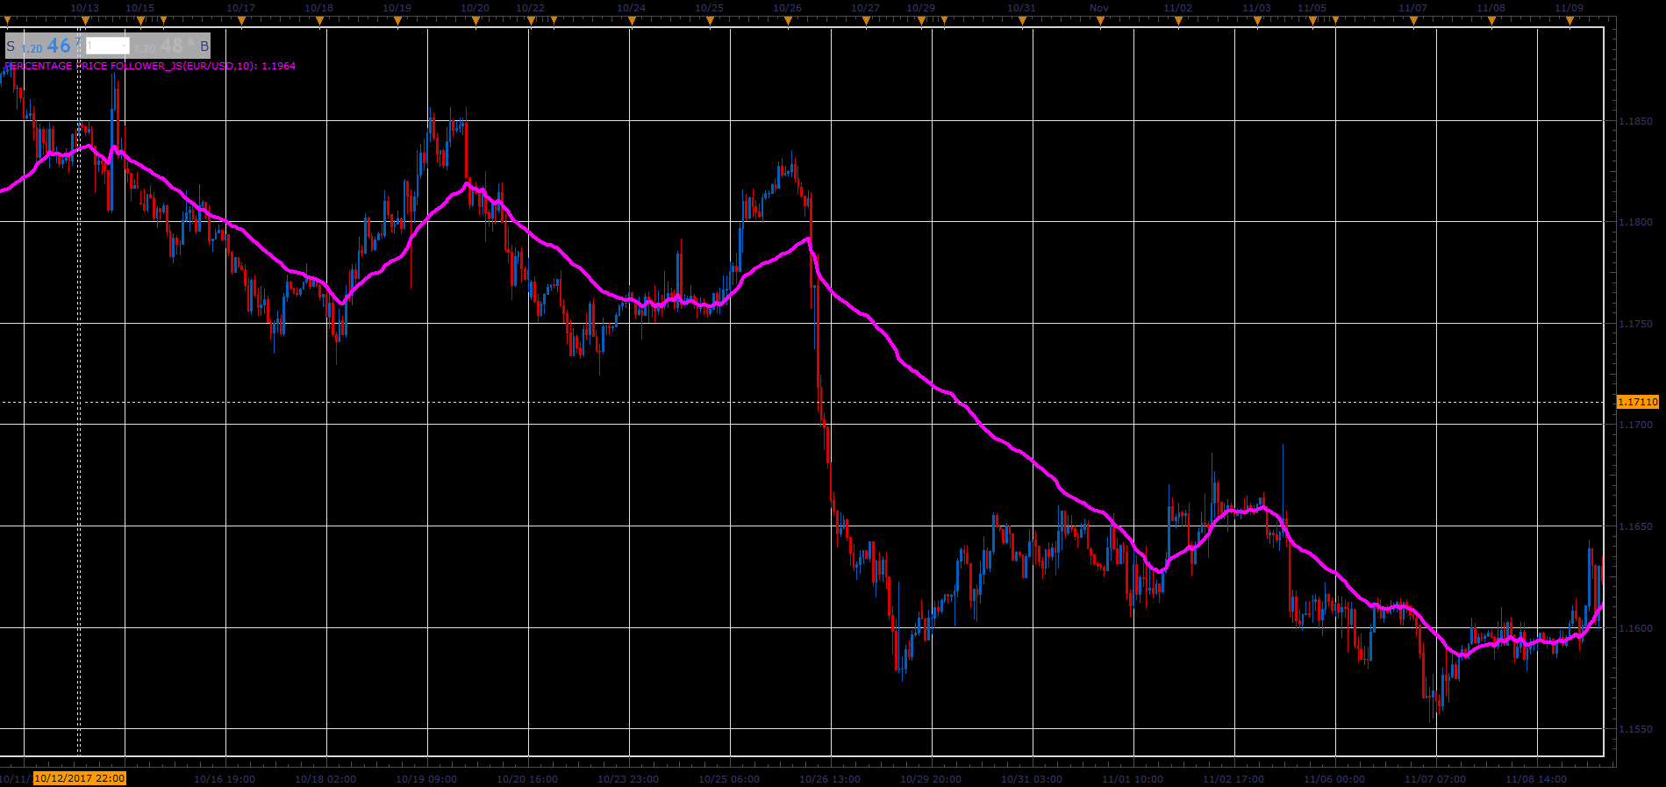Click the 10/20 16:00 time axis label
This screenshot has height=787, width=1666.
pyautogui.click(x=527, y=779)
